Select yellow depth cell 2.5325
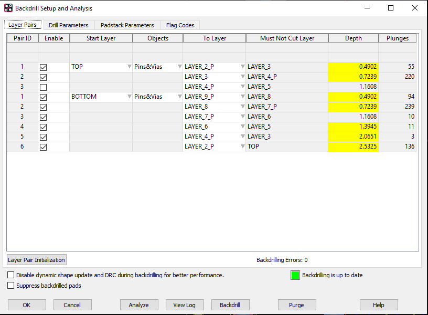 point(353,146)
